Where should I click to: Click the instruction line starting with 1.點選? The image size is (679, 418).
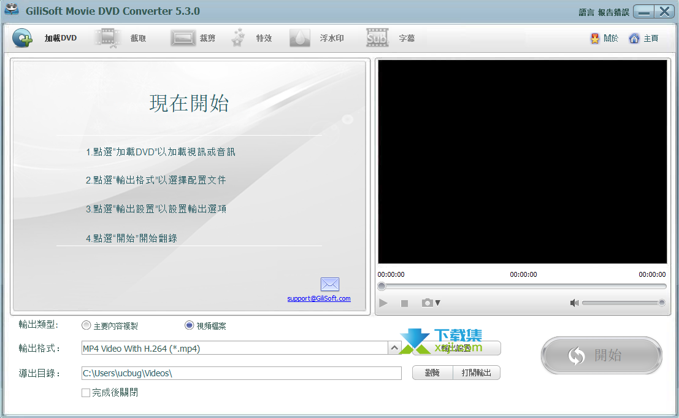161,152
